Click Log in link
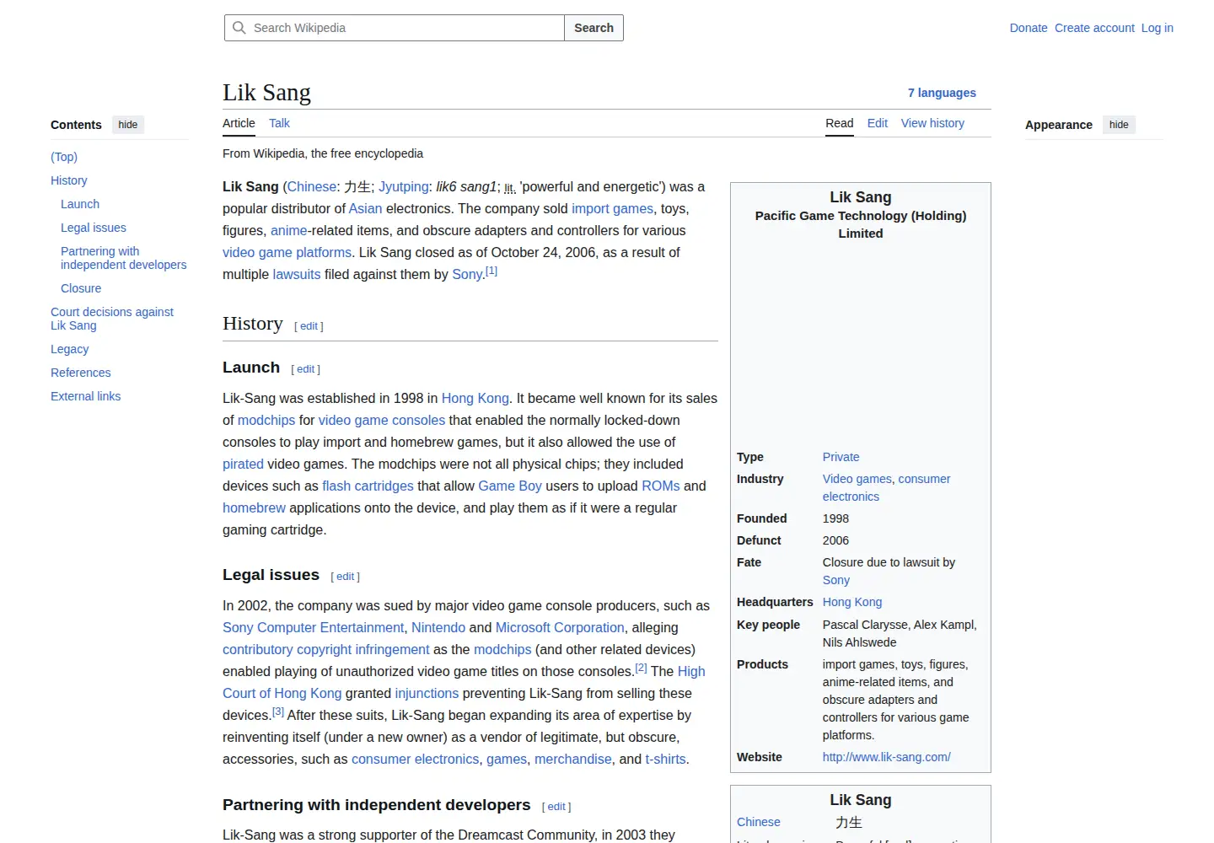The height and width of the screenshot is (843, 1214). [x=1157, y=28]
